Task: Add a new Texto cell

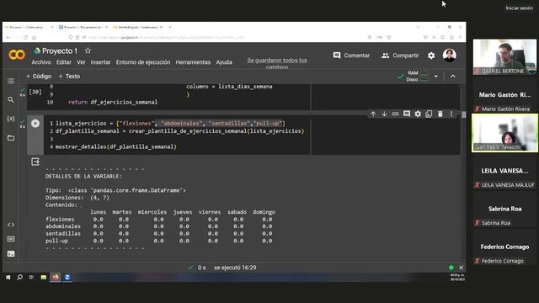Action: (69, 77)
